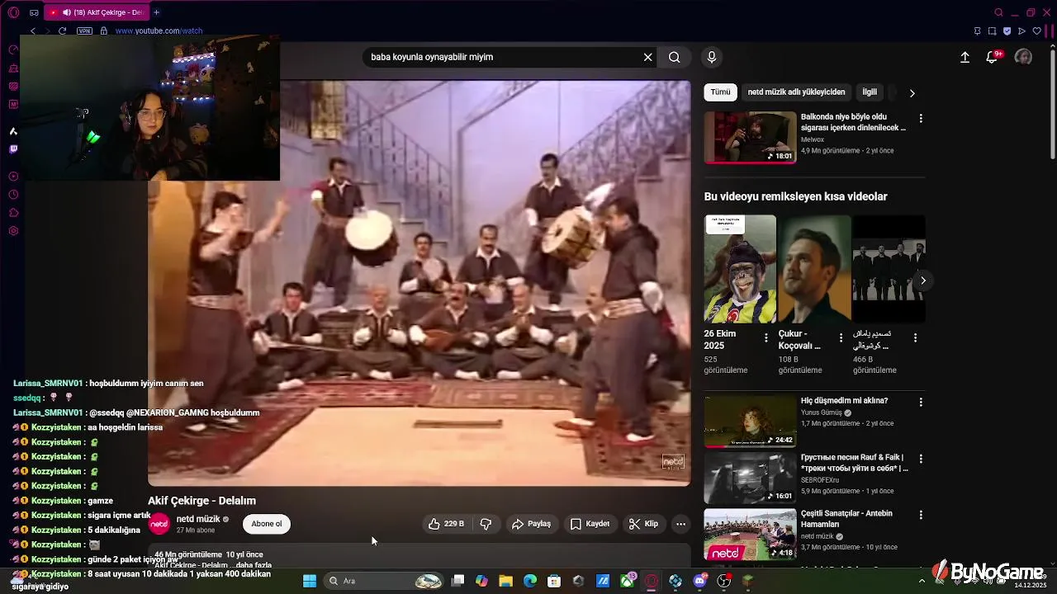Open options for the Arabic-titled short
The width and height of the screenshot is (1057, 594).
coord(915,337)
